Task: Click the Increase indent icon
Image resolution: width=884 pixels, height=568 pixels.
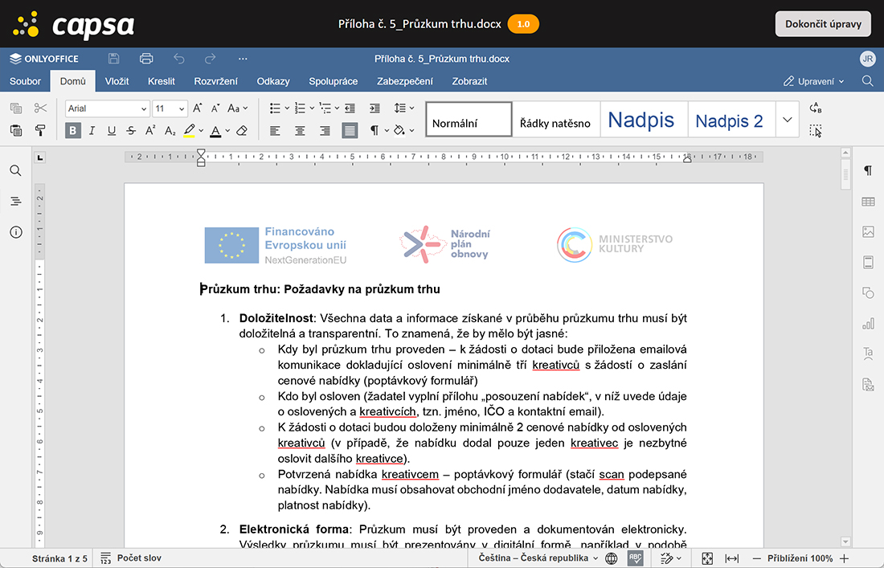Action: (x=374, y=108)
